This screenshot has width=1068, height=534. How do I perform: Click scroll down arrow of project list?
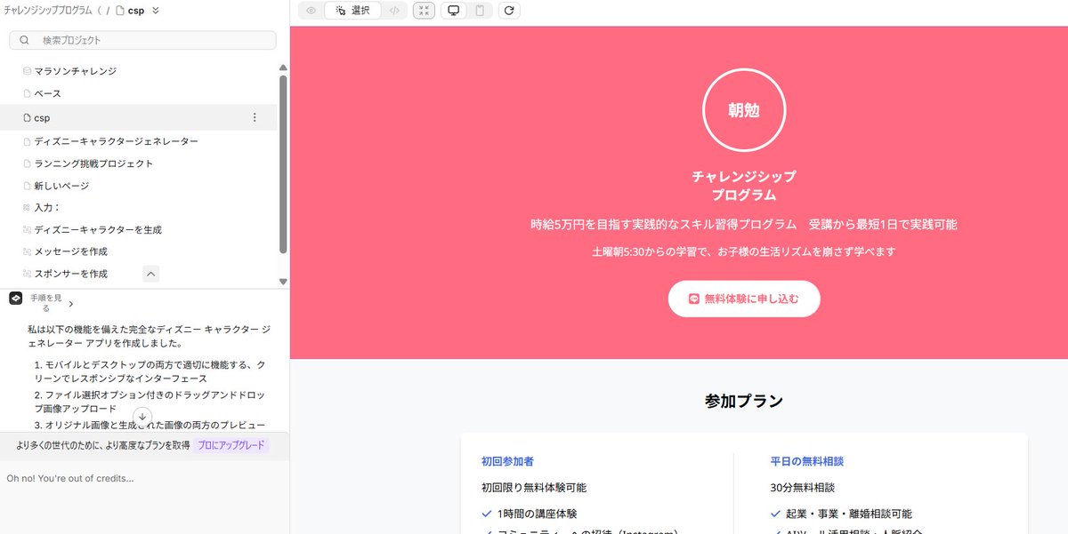tap(283, 282)
